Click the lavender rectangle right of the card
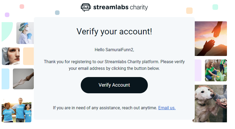235x129 pixels. pos(198,70)
